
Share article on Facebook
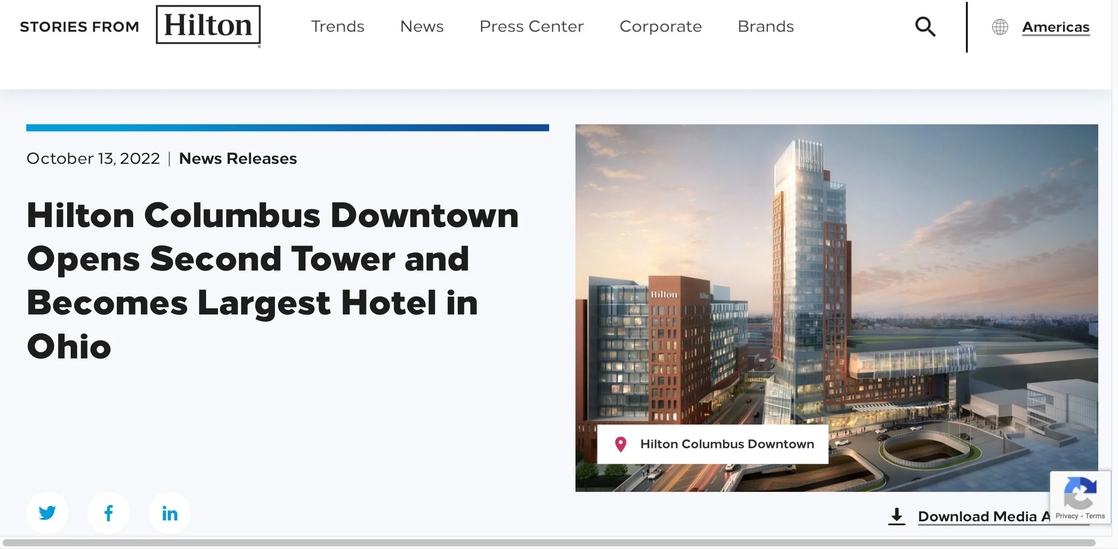(x=109, y=513)
